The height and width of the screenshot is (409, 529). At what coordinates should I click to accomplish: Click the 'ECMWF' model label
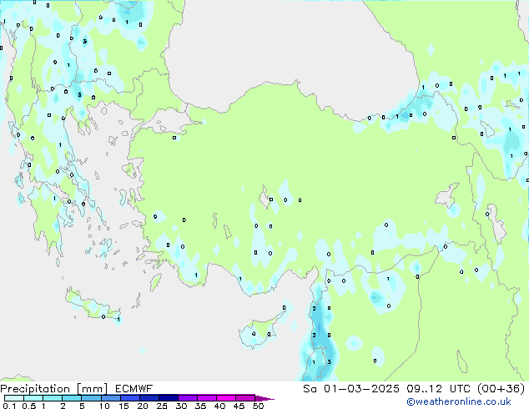[134, 389]
